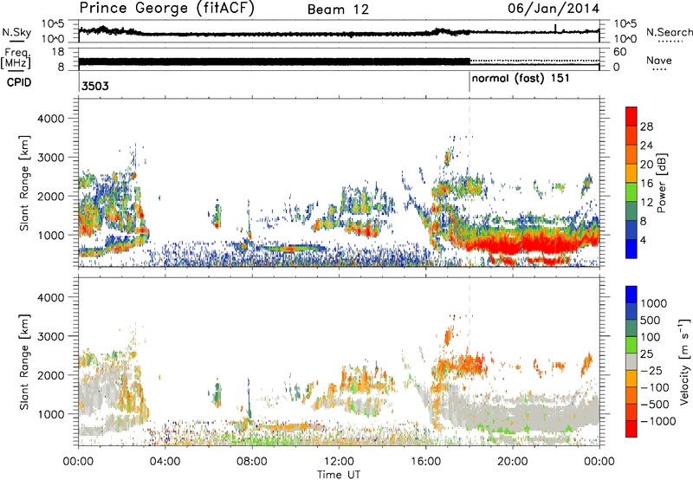This screenshot has height=480, width=693.
Task: Click the 'Nave' legend label
Action: click(658, 60)
